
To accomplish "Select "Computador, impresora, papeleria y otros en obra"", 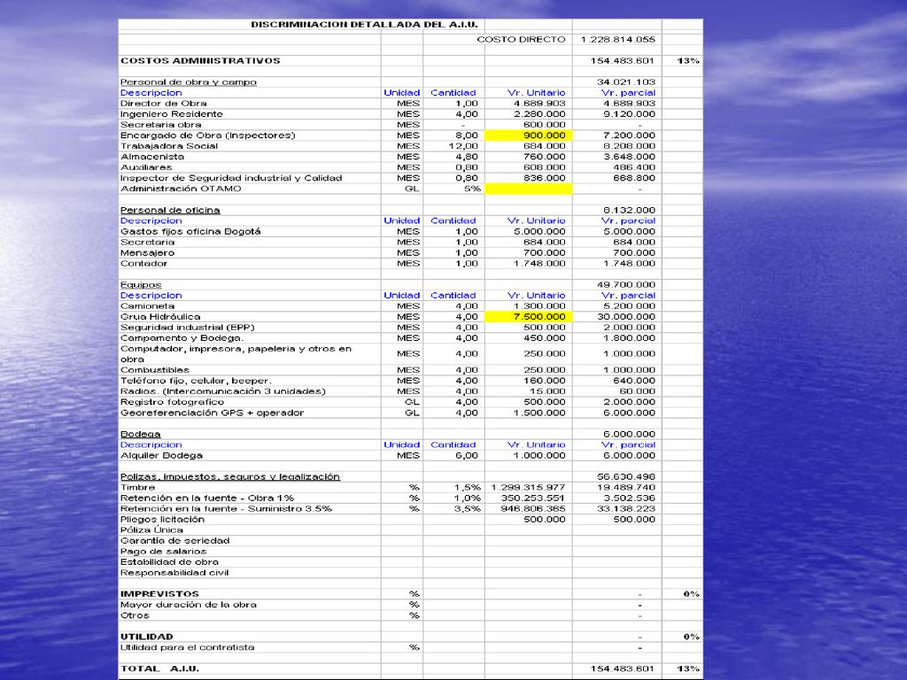I will point(236,354).
